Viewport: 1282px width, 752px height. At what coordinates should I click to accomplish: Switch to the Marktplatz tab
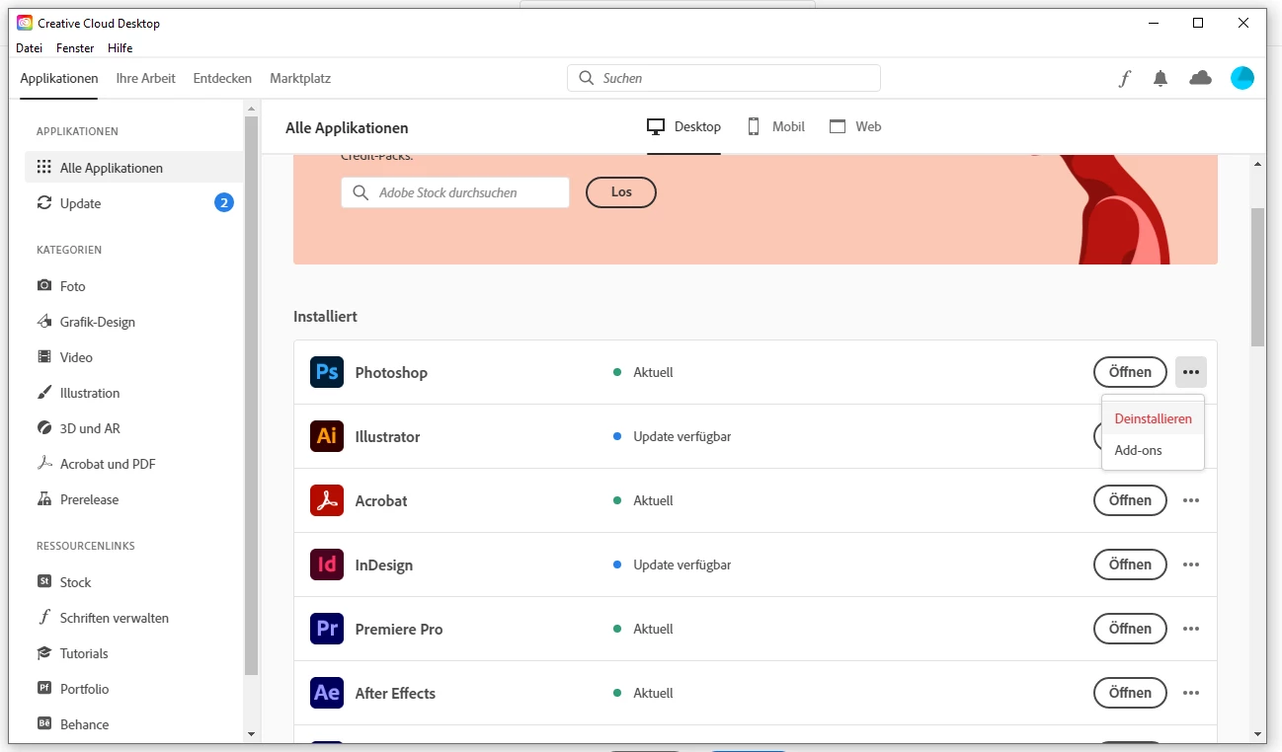(300, 79)
